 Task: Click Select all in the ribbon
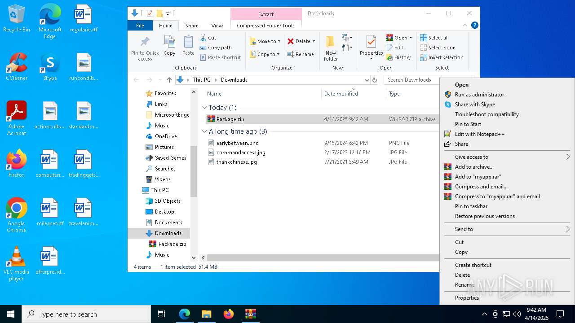pyautogui.click(x=434, y=38)
